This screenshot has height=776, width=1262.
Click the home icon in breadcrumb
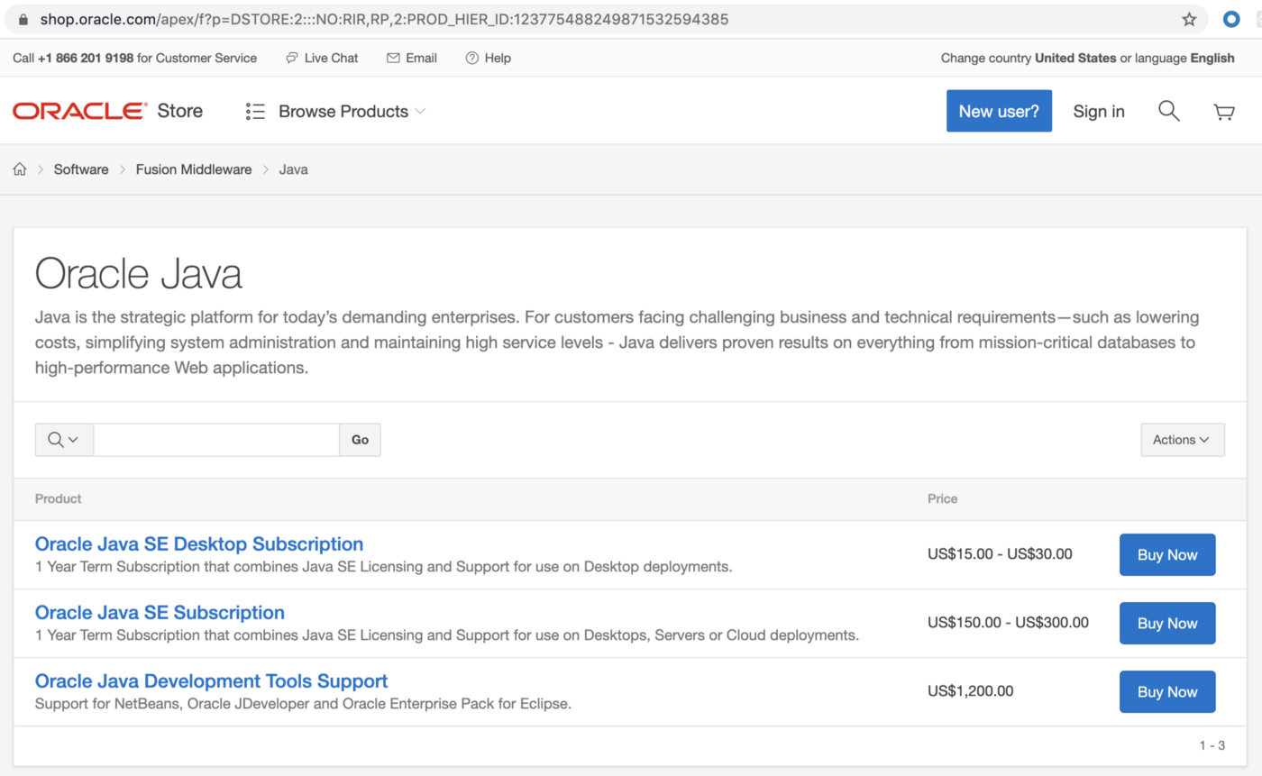click(x=20, y=169)
